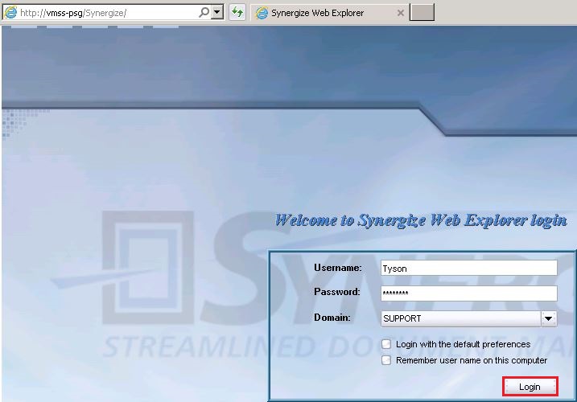Viewport: 577px width, 402px height.
Task: Check Remember user name on this computer
Action: click(x=386, y=360)
